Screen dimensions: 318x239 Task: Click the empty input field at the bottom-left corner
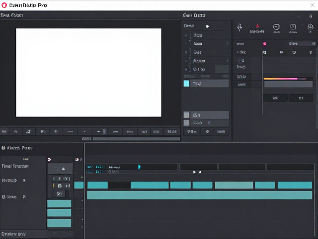coord(61,234)
